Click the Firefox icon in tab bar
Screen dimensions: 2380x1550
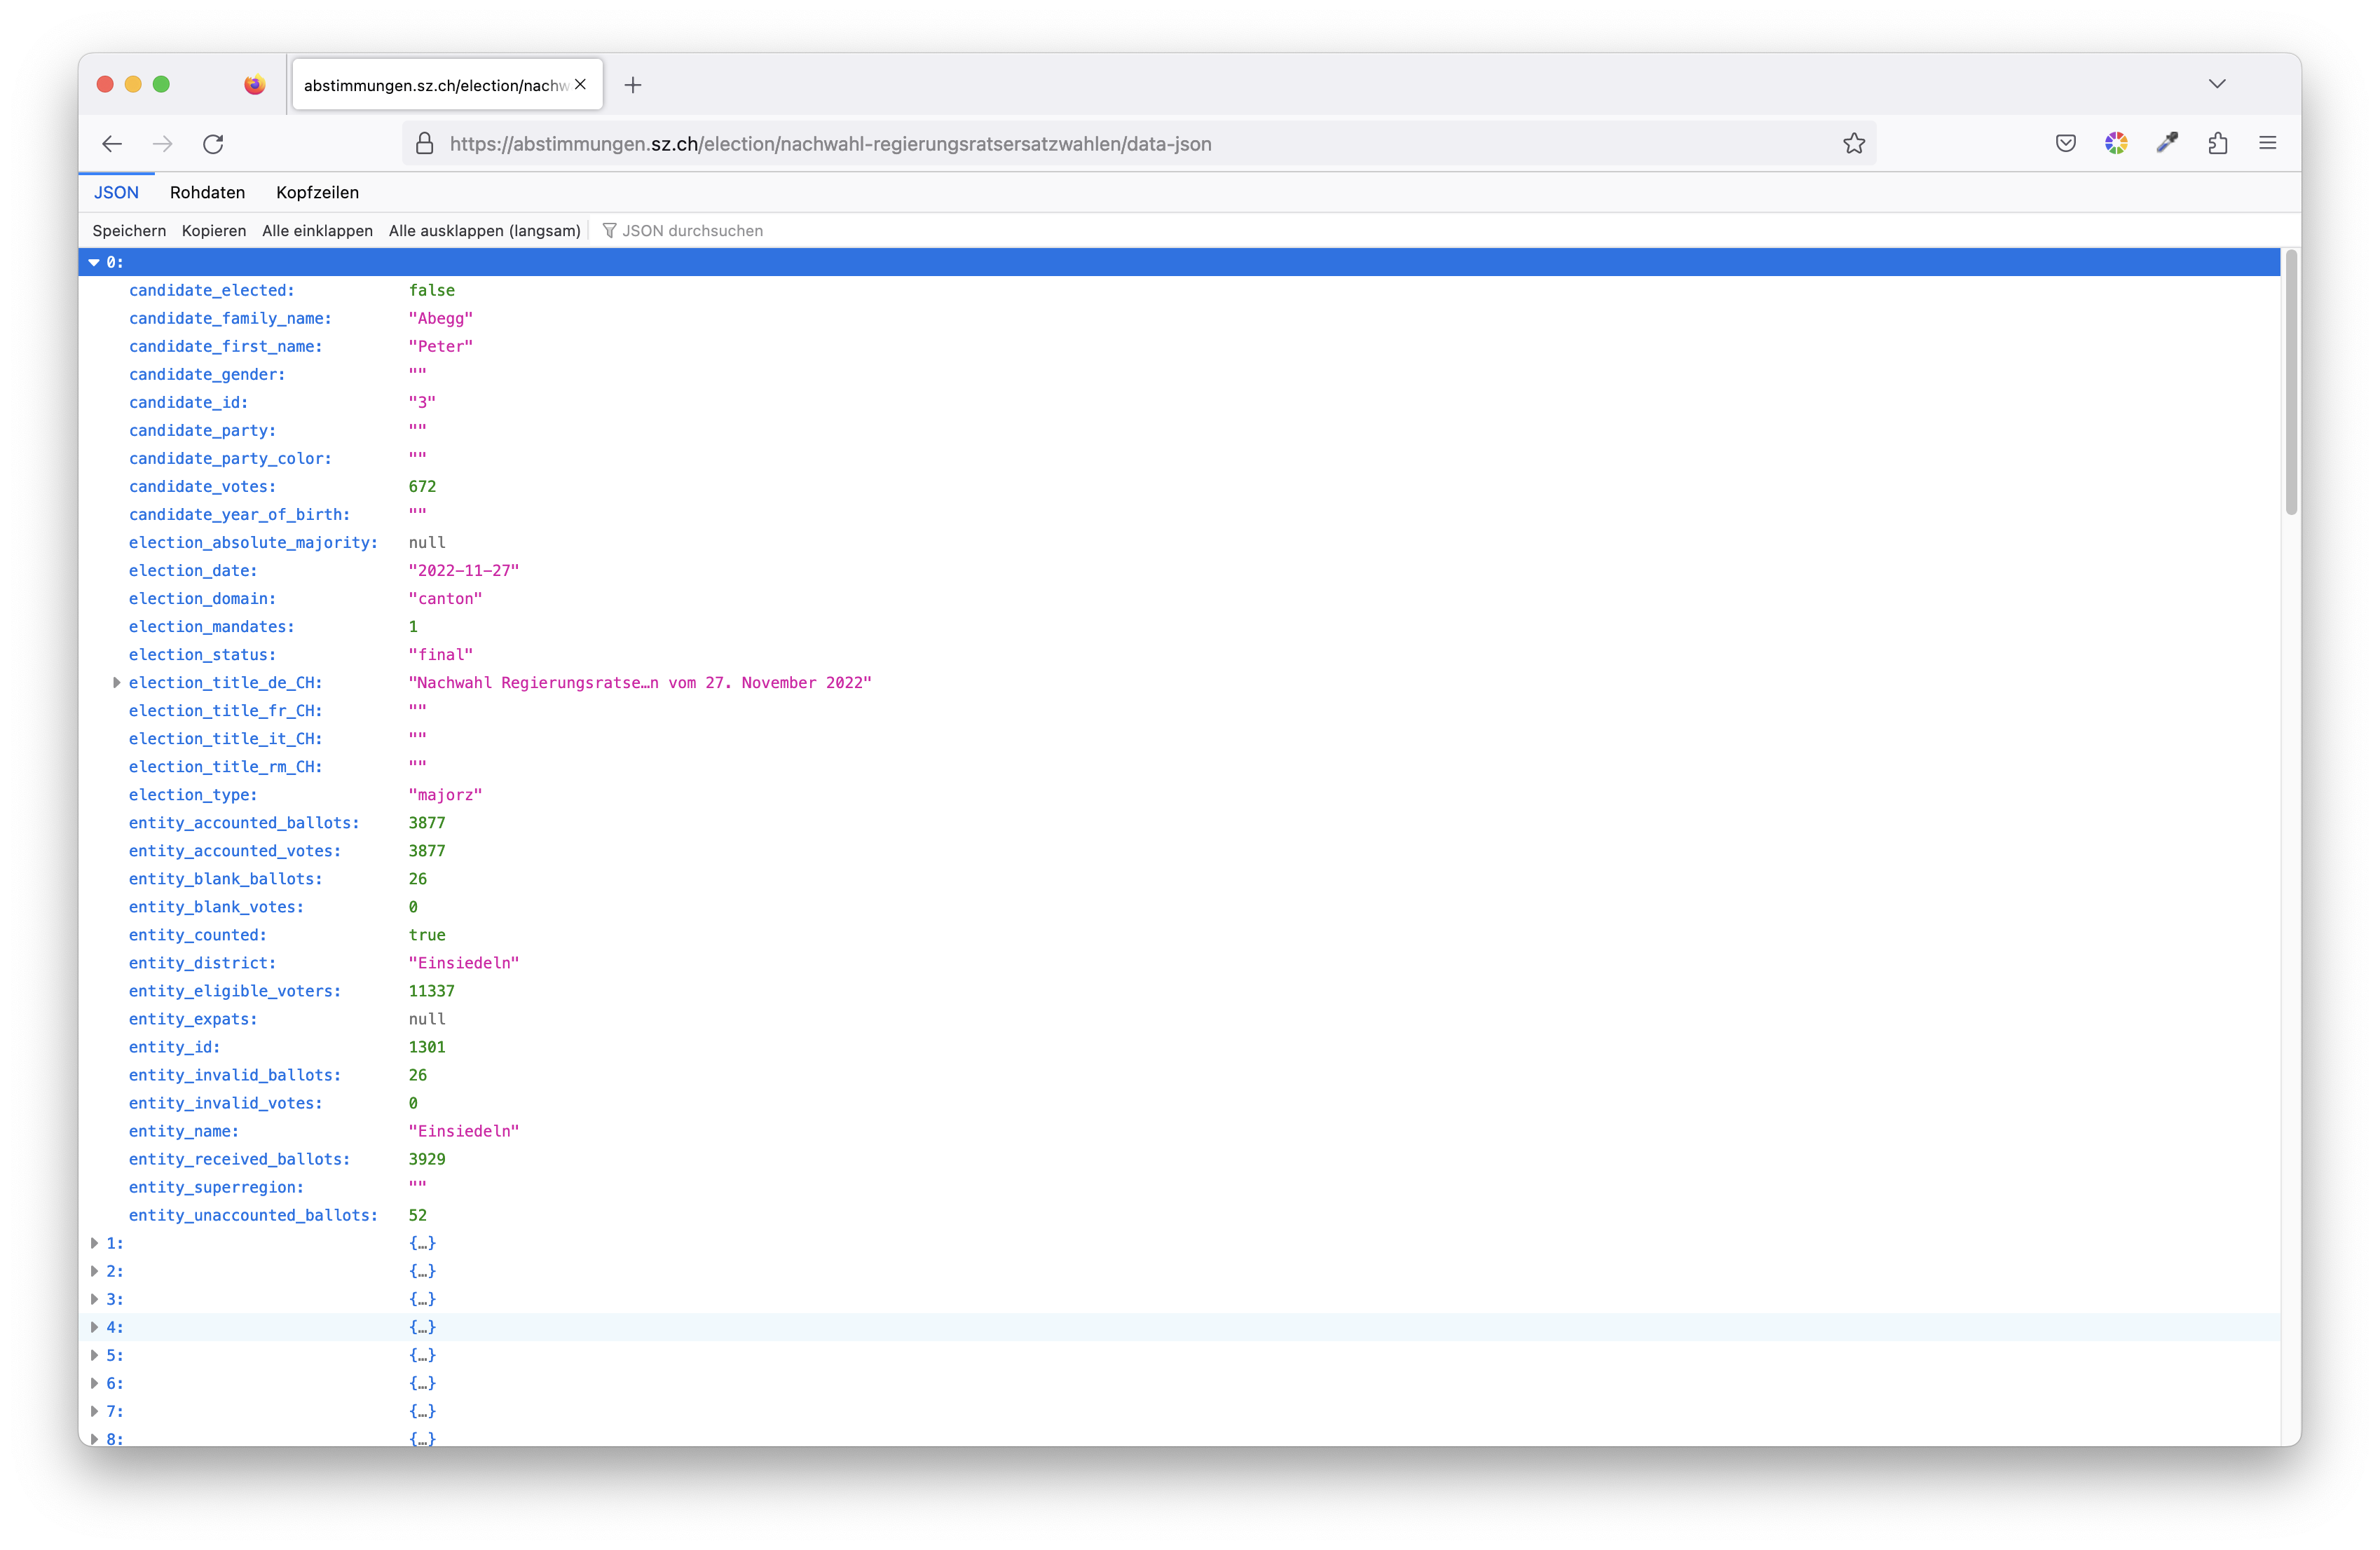[255, 85]
